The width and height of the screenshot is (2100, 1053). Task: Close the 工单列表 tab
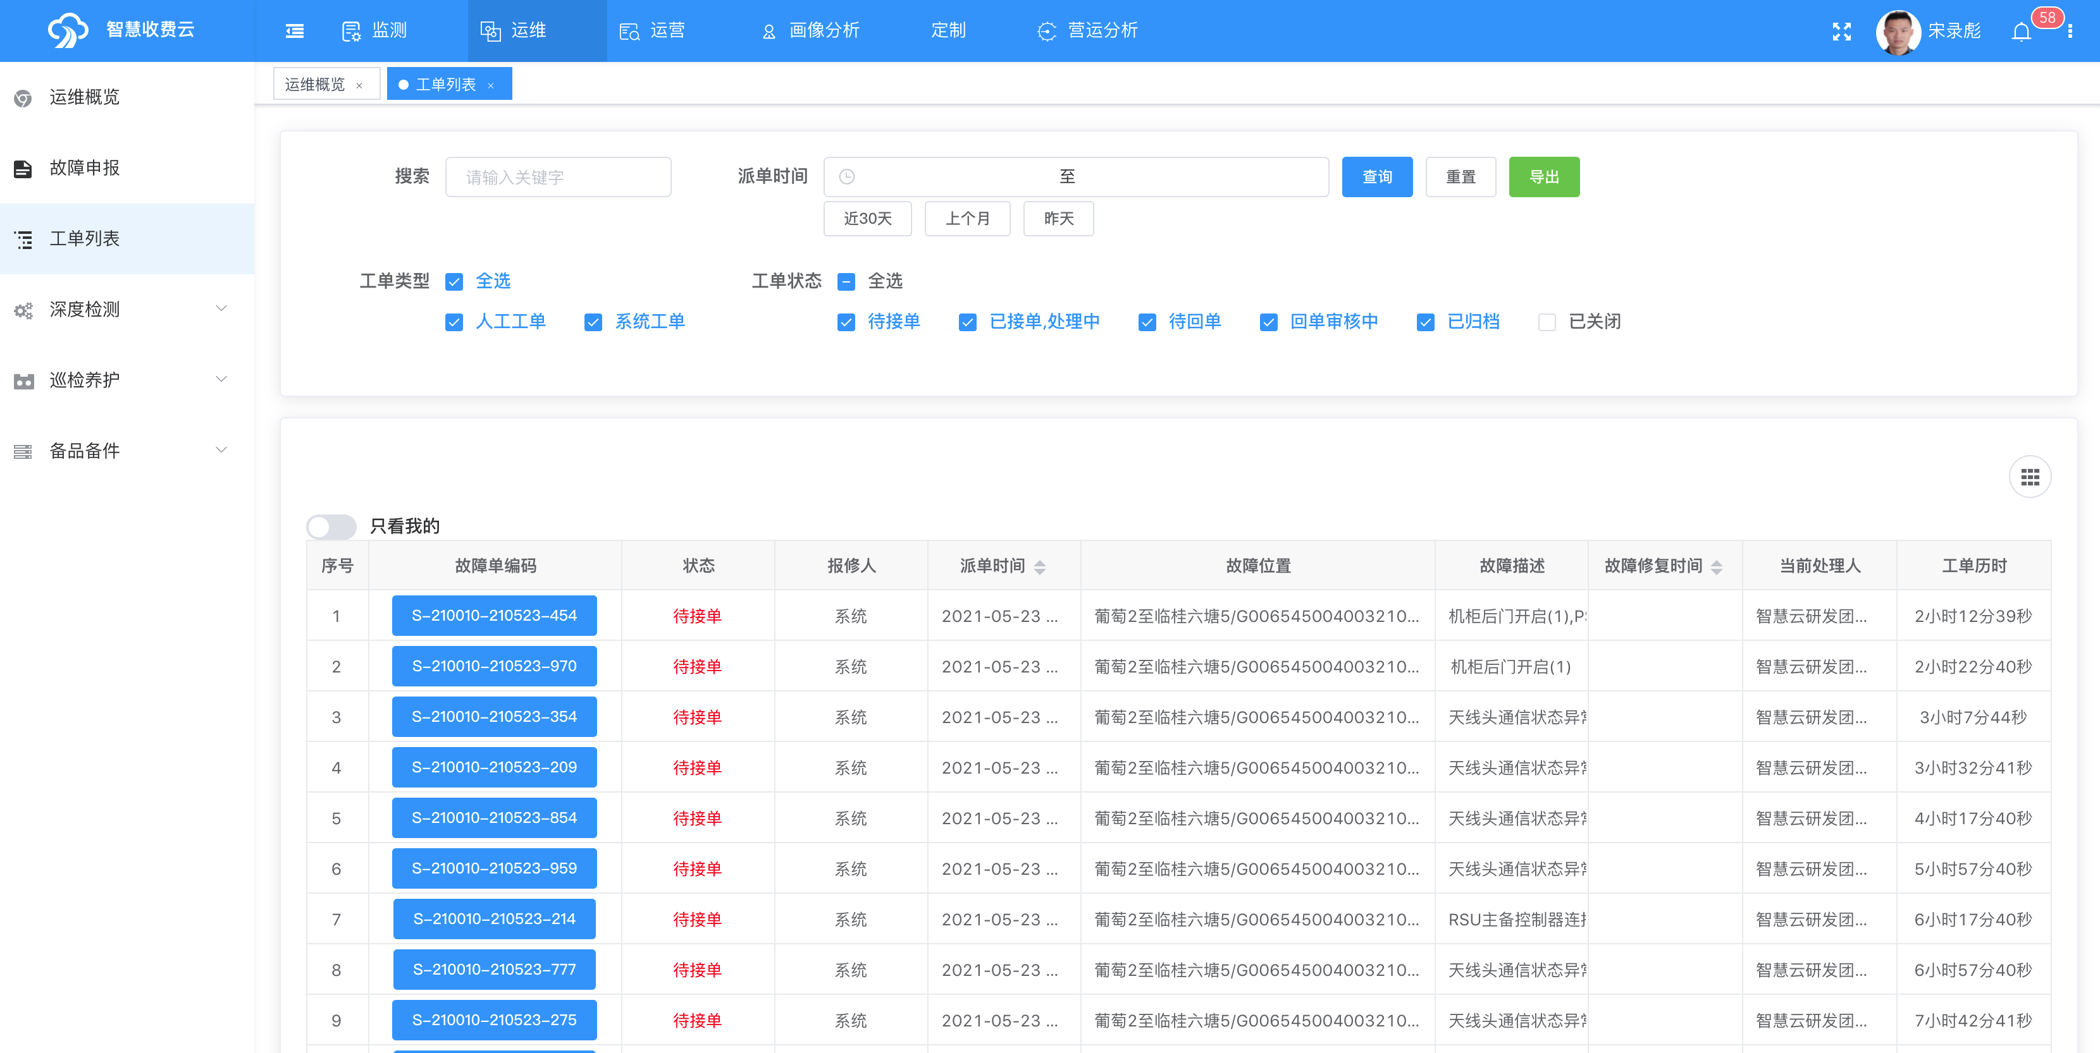[x=491, y=85]
